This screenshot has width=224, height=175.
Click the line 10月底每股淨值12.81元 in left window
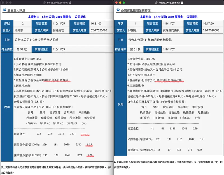(x=30, y=102)
